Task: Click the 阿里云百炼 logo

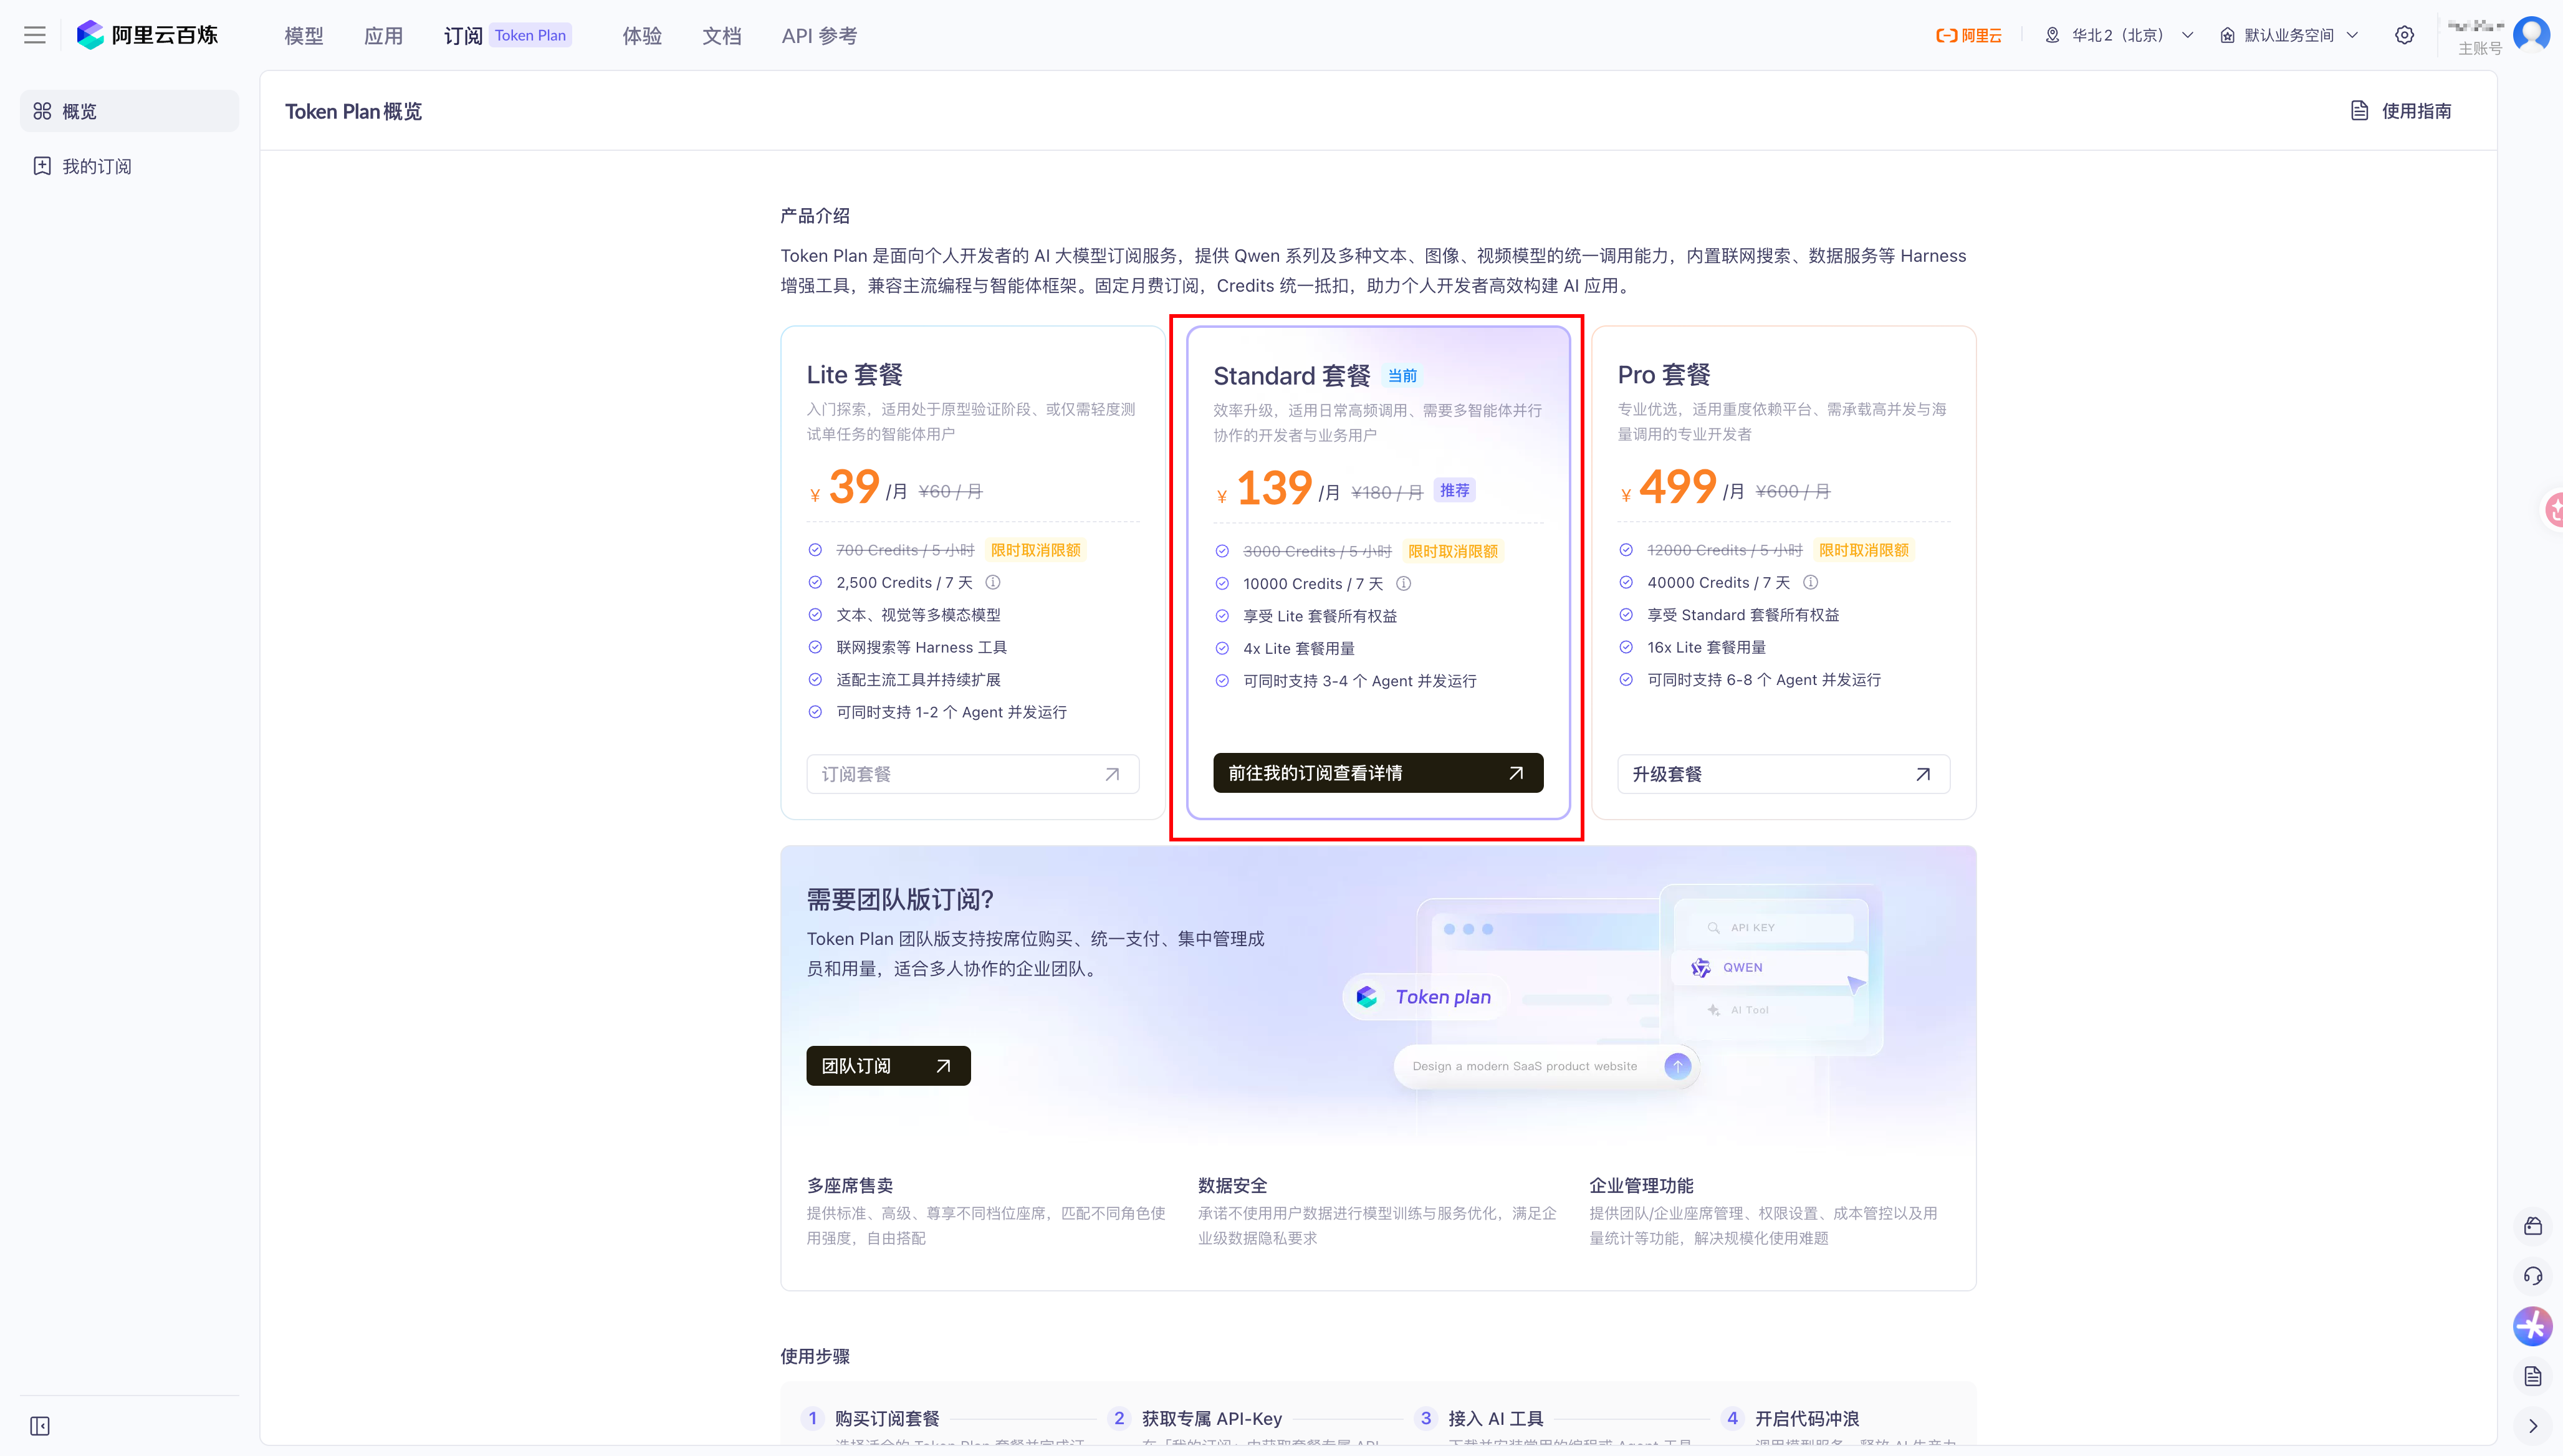Action: tap(147, 35)
